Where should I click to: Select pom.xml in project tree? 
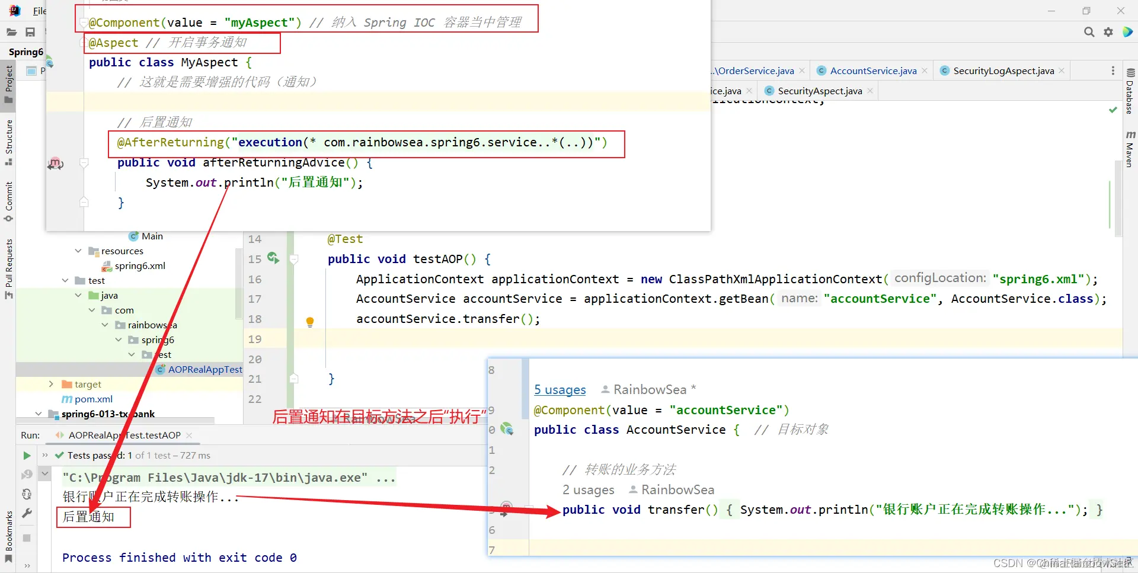coord(87,399)
